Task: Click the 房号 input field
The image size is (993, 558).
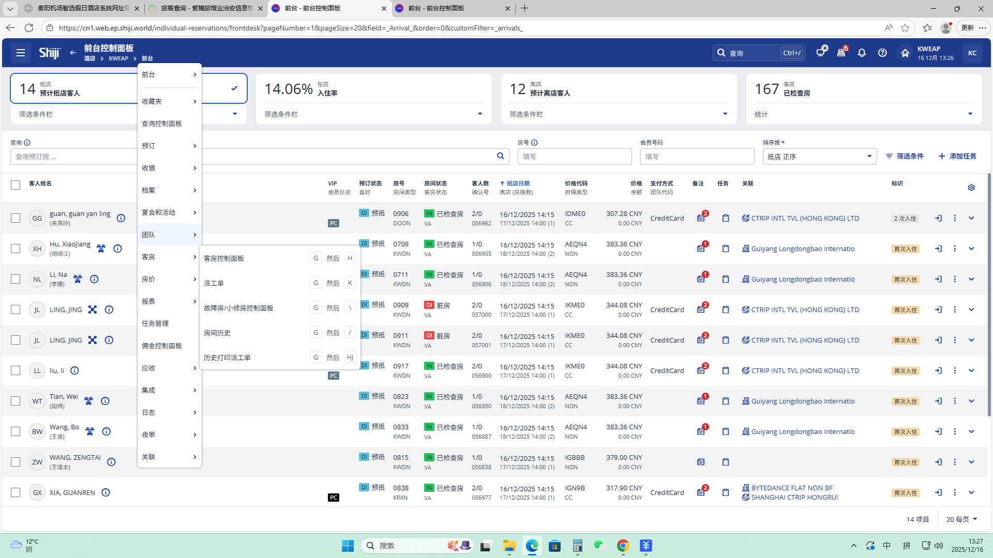Action: (574, 157)
